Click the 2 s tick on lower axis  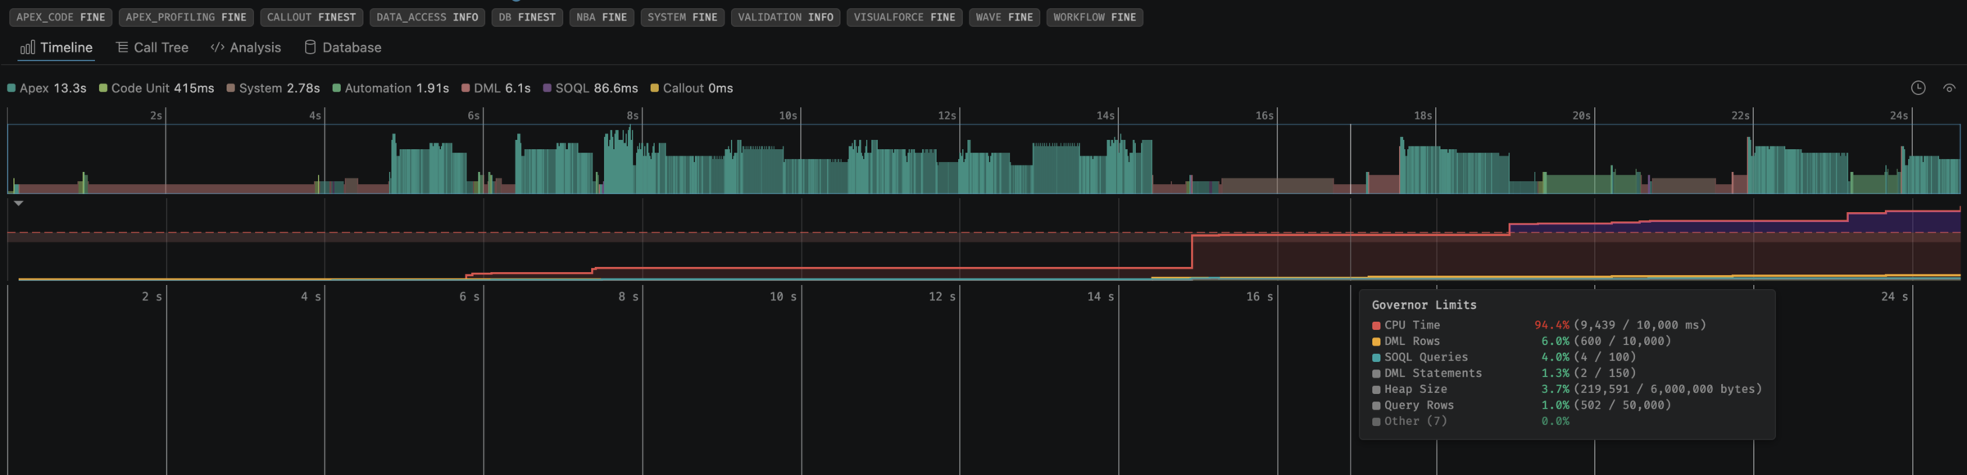point(152,296)
